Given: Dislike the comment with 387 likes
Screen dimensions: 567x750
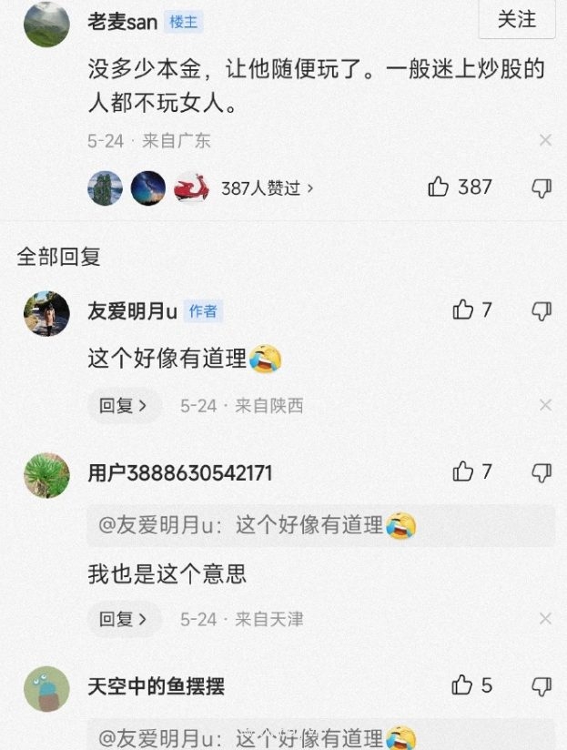Looking at the screenshot, I should 542,188.
